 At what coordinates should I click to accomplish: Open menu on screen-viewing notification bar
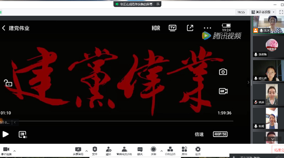click(158, 4)
